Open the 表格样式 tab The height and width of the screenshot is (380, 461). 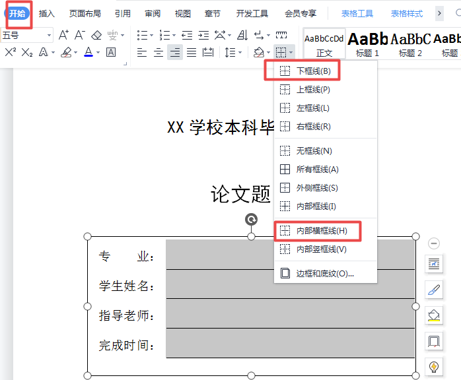coord(407,13)
